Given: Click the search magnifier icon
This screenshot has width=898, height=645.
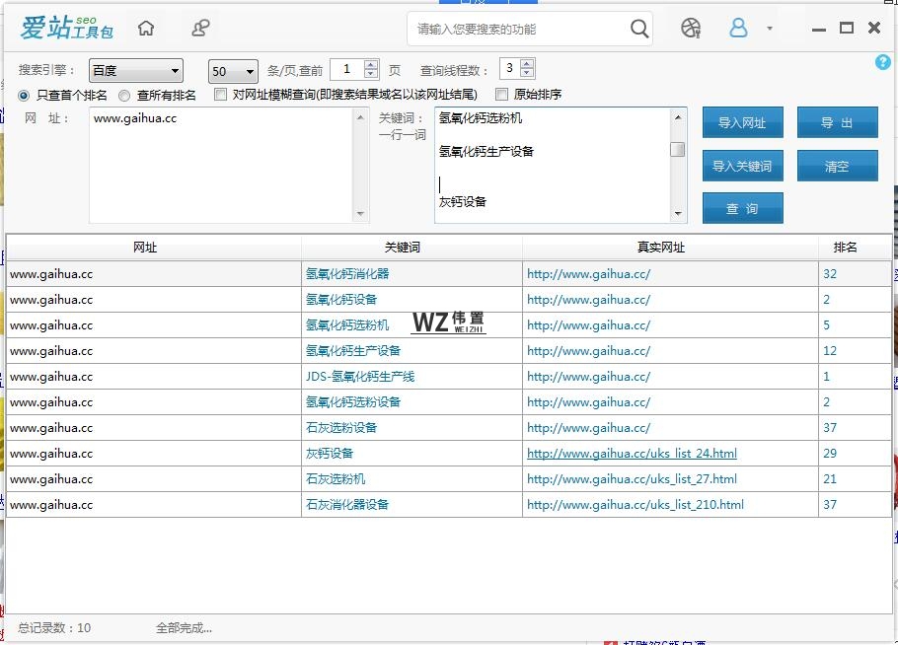Looking at the screenshot, I should (x=639, y=29).
